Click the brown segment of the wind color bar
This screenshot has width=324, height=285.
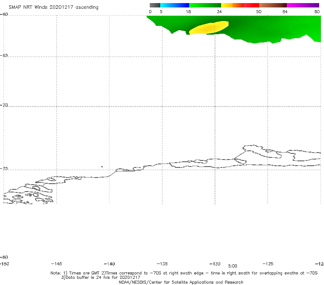[273, 5]
